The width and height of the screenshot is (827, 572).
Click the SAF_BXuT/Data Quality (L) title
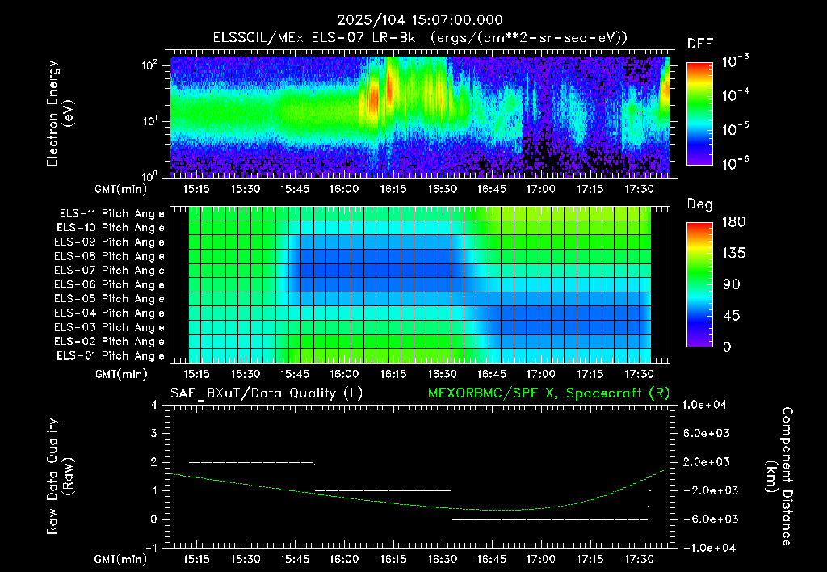[x=267, y=393]
